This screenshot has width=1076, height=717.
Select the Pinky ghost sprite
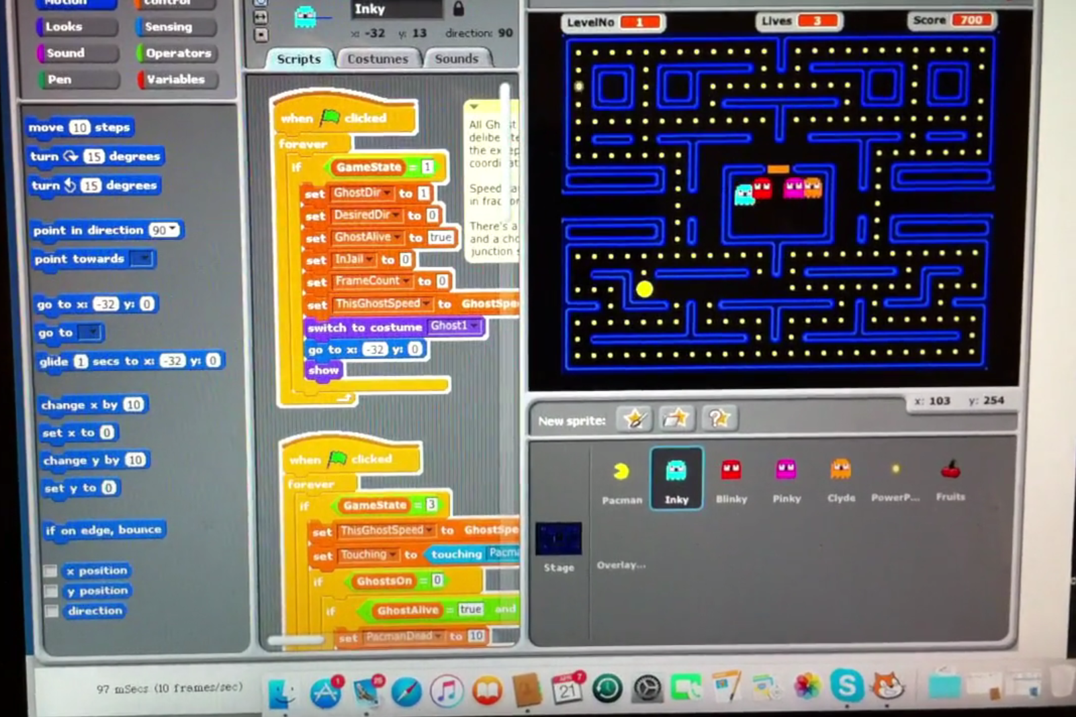(x=786, y=480)
